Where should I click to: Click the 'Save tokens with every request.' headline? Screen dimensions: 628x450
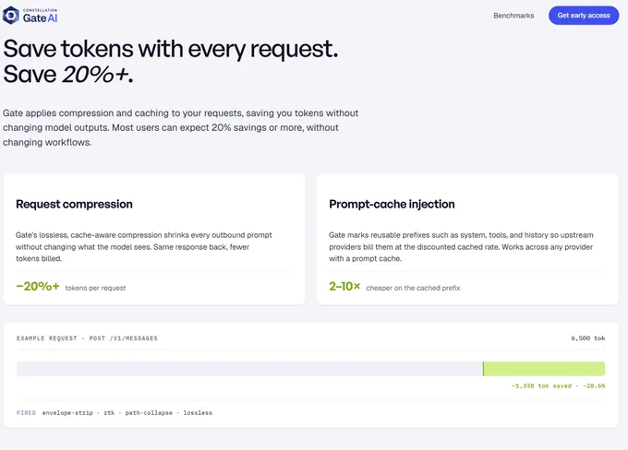tap(171, 49)
